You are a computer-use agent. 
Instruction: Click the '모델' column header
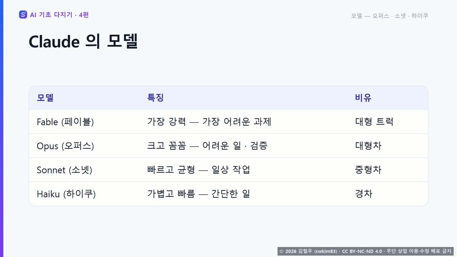[45, 98]
